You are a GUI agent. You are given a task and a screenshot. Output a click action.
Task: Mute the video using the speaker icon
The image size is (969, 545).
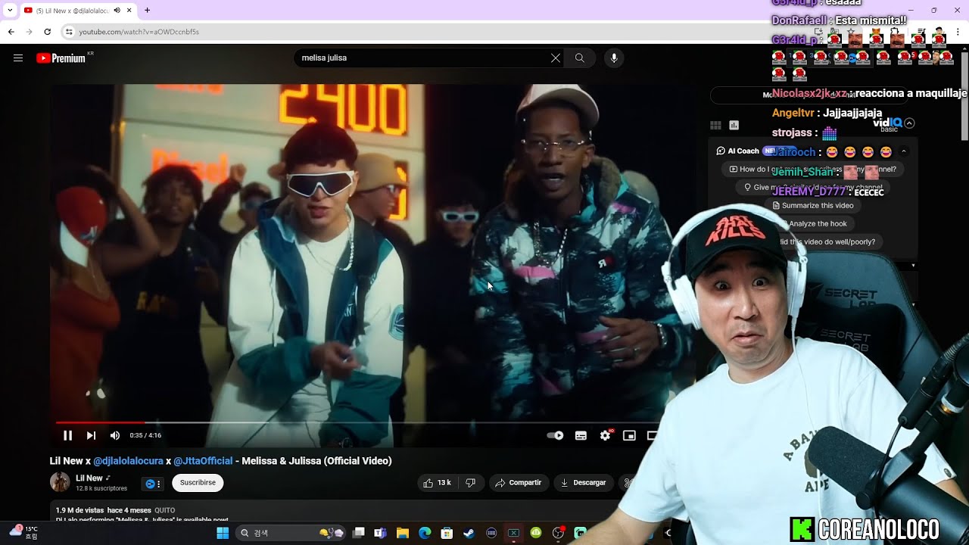[115, 435]
